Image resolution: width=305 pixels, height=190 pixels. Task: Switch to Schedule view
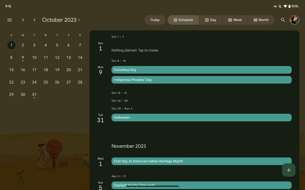point(183,20)
